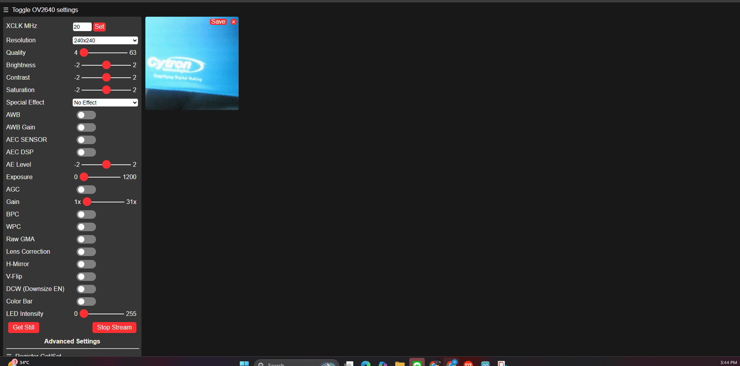Click the XCLK MHz input field
Viewport: 740px width, 366px height.
(x=82, y=27)
